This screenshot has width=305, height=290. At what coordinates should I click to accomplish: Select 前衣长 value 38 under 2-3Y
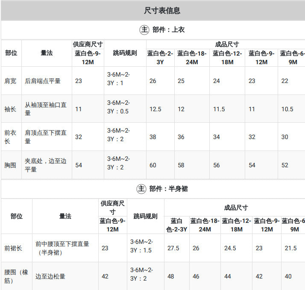click(x=152, y=137)
